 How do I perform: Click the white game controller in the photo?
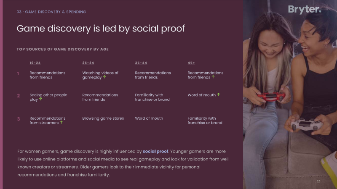307,124
